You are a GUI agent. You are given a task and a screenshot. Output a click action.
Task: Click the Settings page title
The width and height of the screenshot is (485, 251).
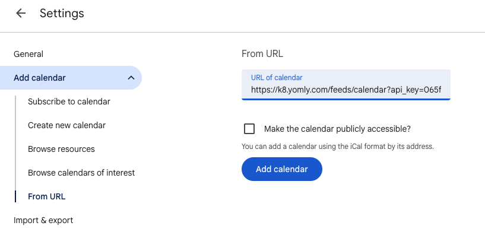pos(62,13)
